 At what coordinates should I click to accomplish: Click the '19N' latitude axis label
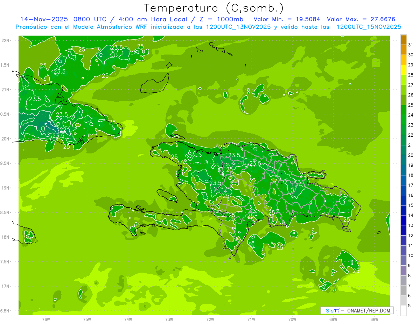click(x=6, y=188)
